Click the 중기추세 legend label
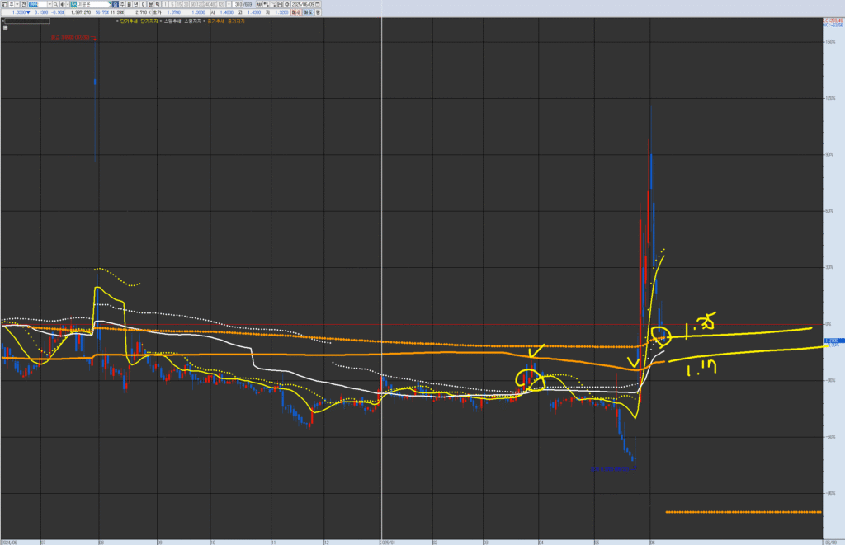Screen dimensions: 845x545 point(216,21)
